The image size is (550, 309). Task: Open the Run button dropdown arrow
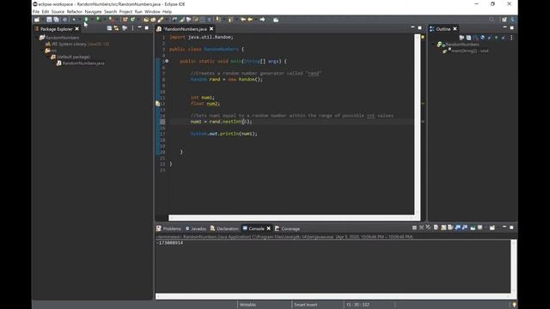(92, 20)
